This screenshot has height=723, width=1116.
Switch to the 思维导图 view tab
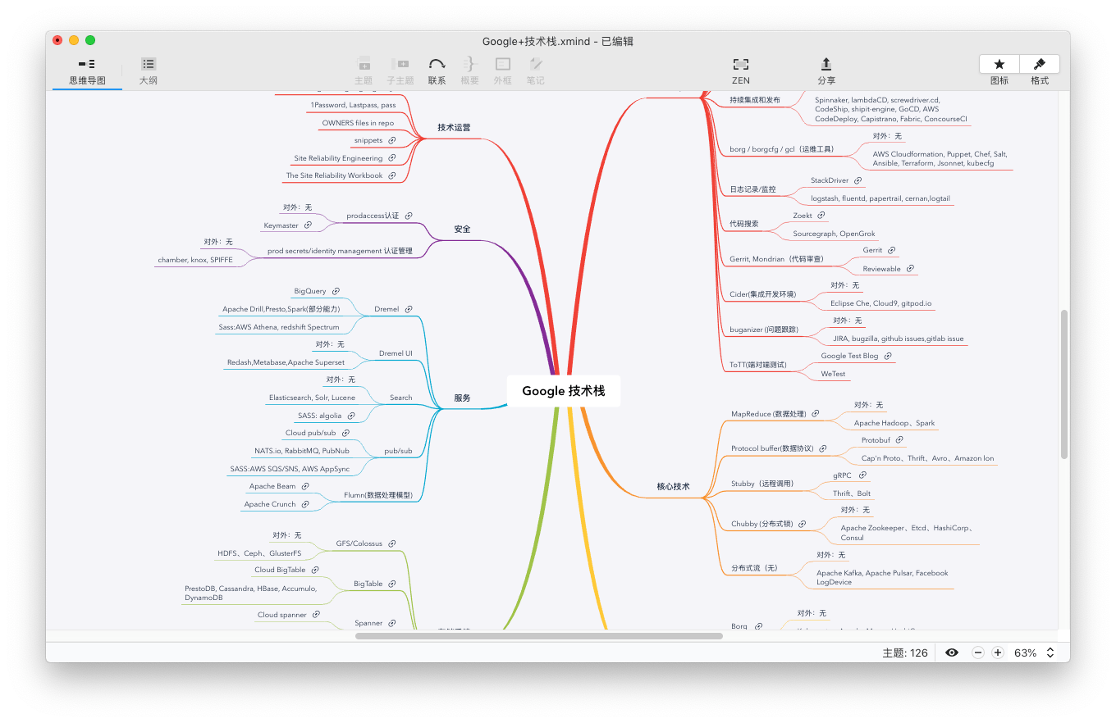(87, 71)
